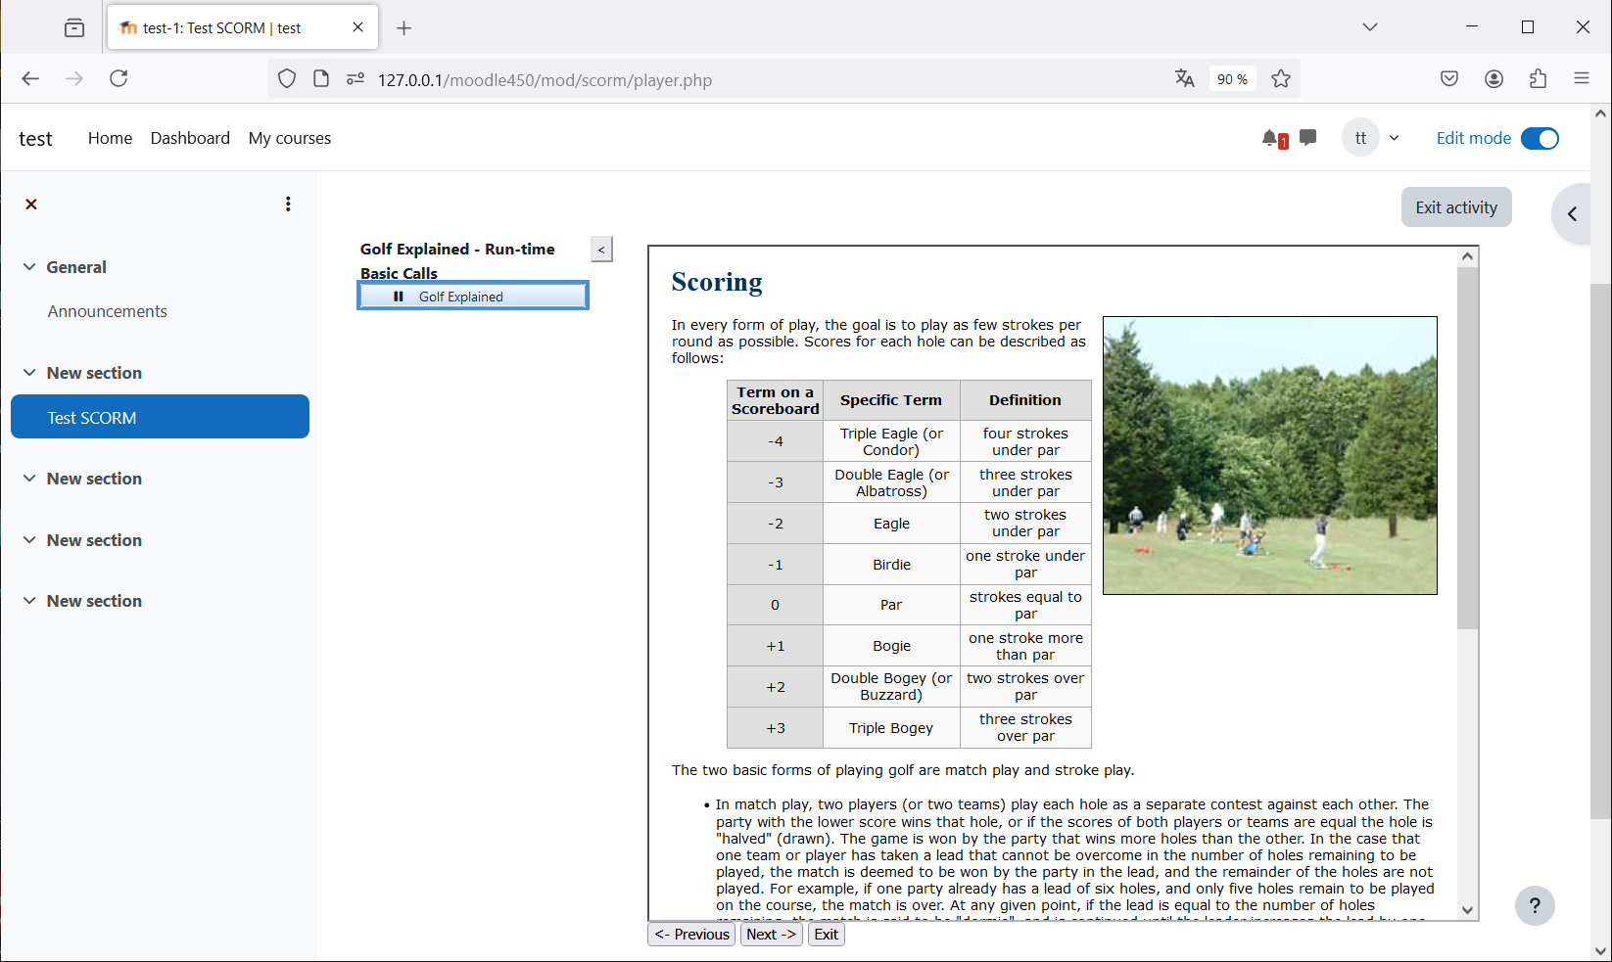This screenshot has width=1612, height=962.
Task: Collapse the SCORM table of contents
Action: click(601, 250)
